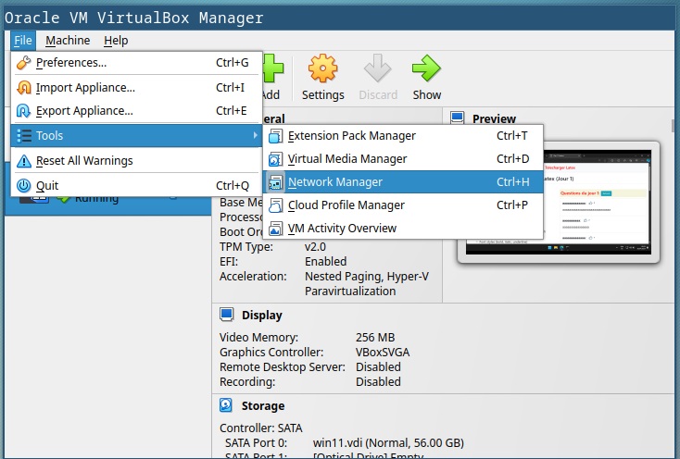Click the details pane vertical scrollbar
Viewport: 680px width, 459px height.
point(675,126)
